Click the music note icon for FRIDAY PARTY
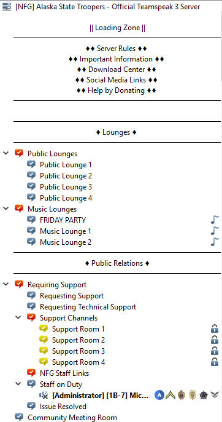222x422 pixels. [x=215, y=220]
